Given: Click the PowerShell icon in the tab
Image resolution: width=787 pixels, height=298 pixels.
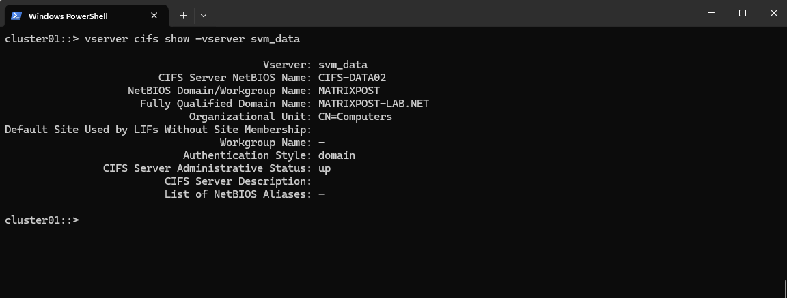Looking at the screenshot, I should (16, 16).
